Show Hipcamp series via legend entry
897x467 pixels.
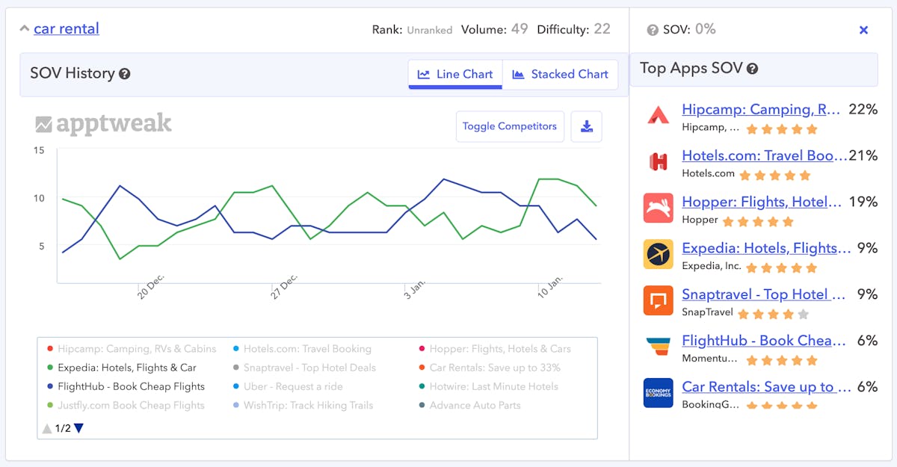[136, 349]
